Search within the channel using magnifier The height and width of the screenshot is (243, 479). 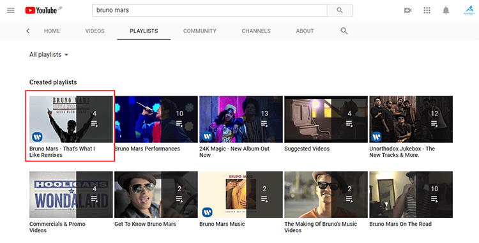(344, 31)
